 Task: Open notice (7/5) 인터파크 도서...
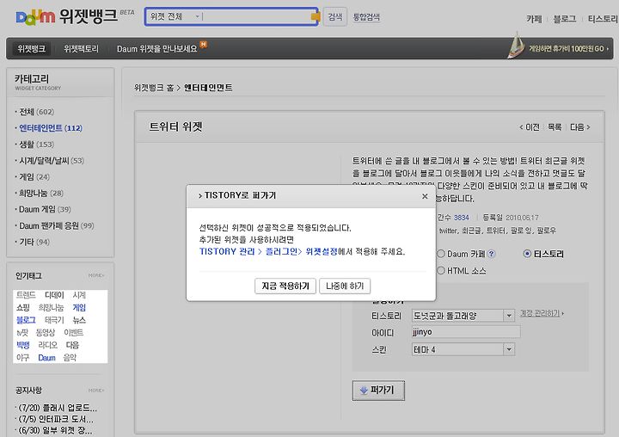(56, 419)
